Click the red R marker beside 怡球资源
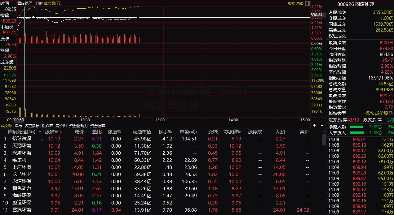Viewport: 394px width, 215px height. pos(42,140)
